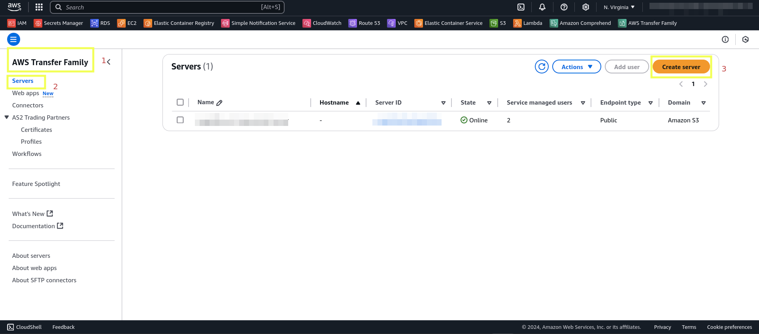This screenshot has height=334, width=759.
Task: Open VPC shortcut in favorites bar
Action: [397, 23]
